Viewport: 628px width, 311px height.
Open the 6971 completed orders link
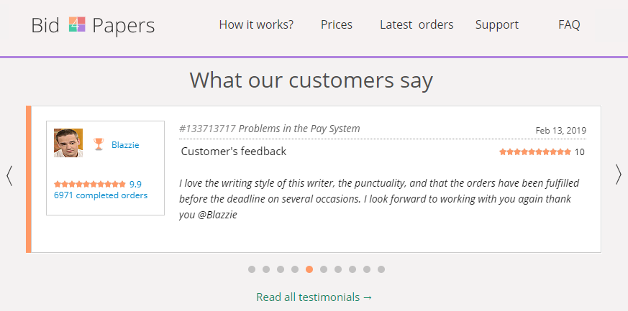pyautogui.click(x=101, y=195)
